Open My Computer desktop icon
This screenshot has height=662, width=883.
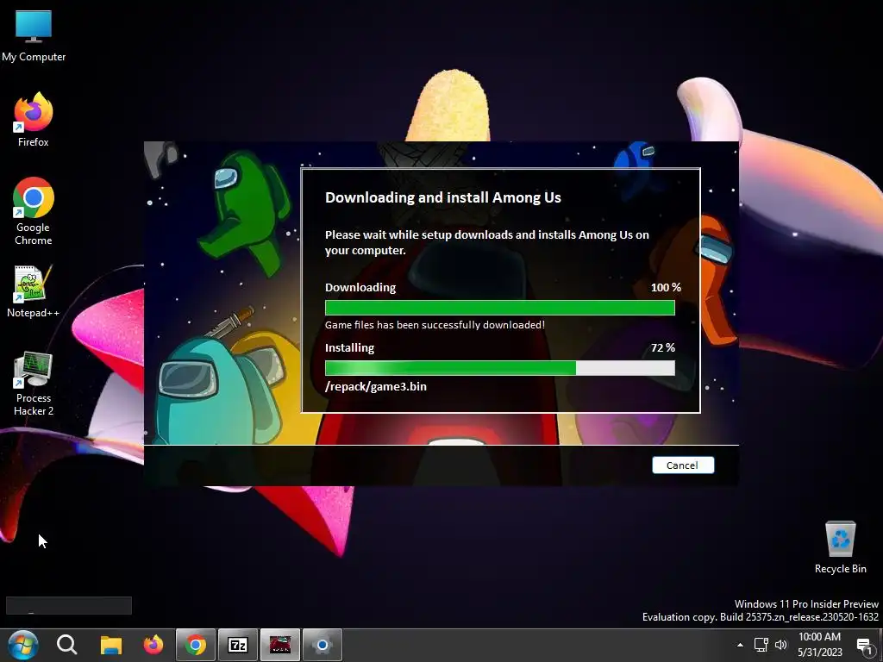(x=34, y=36)
